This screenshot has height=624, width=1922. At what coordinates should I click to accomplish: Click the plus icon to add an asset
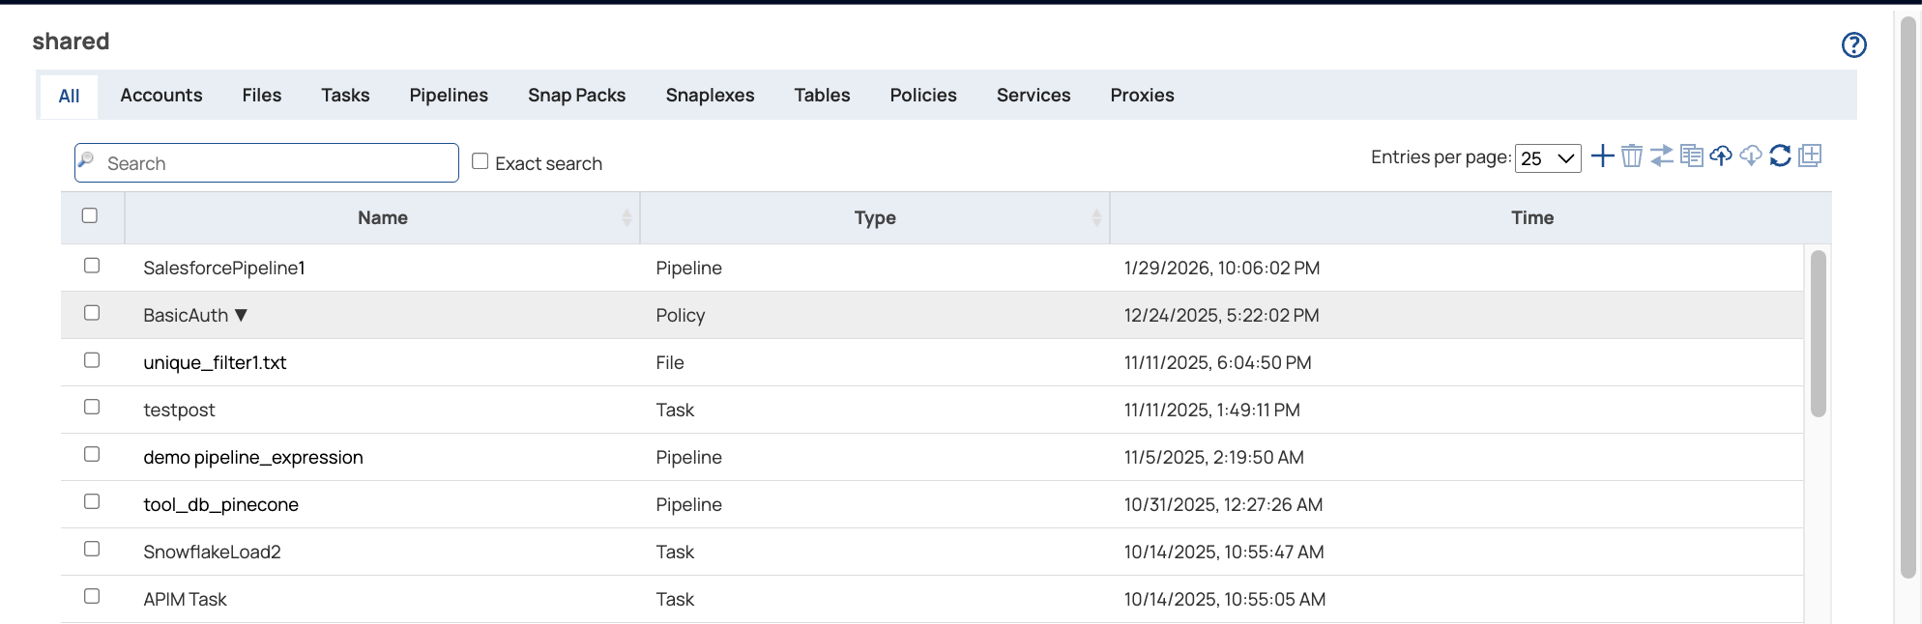1602,156
